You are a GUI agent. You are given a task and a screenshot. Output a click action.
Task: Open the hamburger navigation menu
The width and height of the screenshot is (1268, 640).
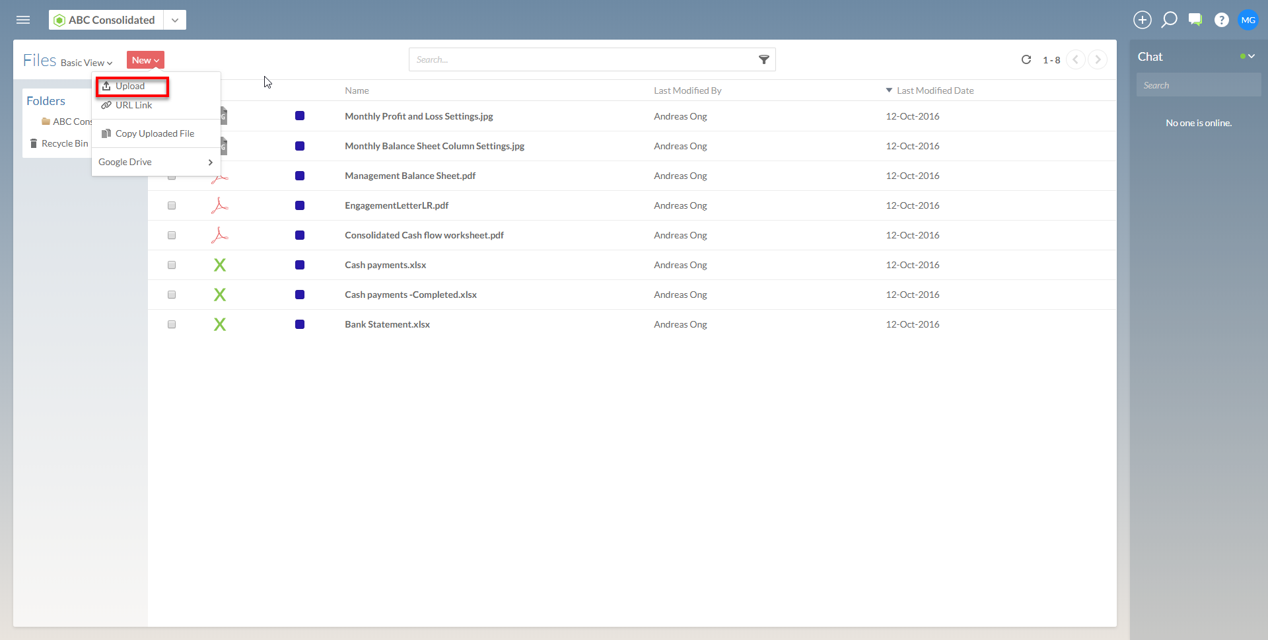(x=23, y=20)
